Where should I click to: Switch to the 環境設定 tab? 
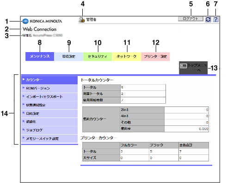[68, 56]
